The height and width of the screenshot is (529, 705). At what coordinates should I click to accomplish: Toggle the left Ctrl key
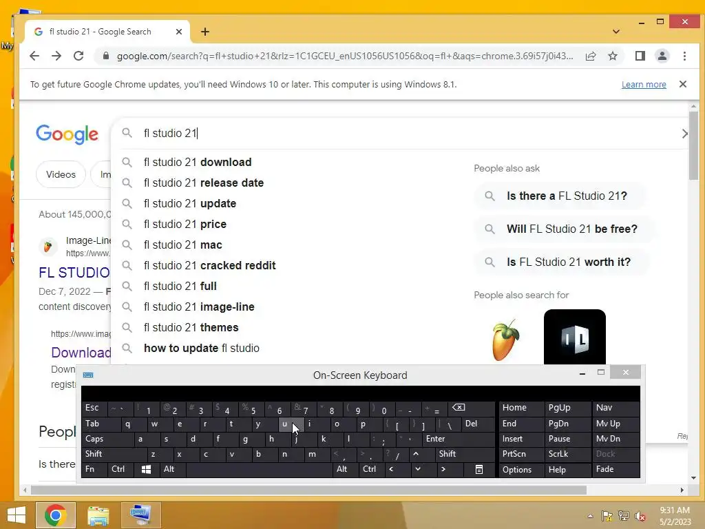click(x=120, y=469)
